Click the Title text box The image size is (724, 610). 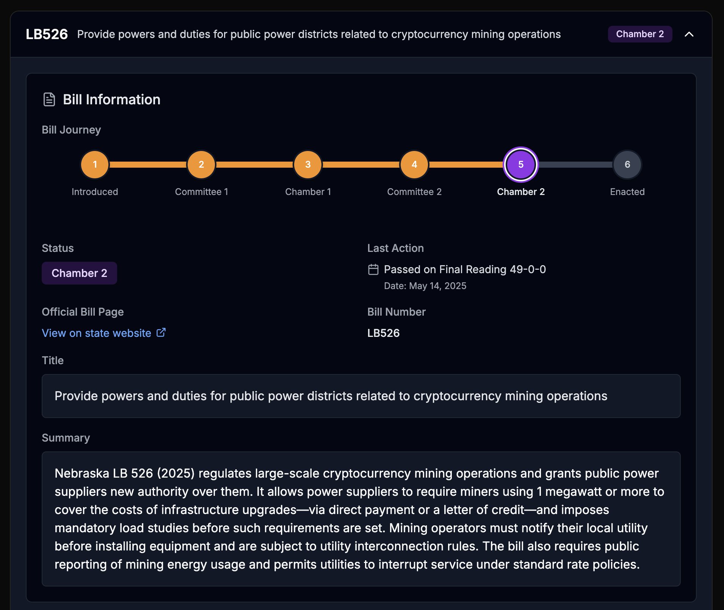[x=361, y=396]
